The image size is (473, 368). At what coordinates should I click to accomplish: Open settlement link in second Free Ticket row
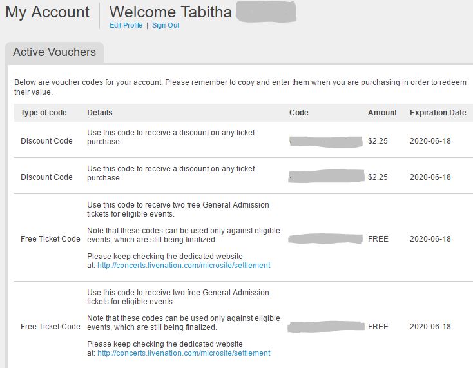coord(184,353)
